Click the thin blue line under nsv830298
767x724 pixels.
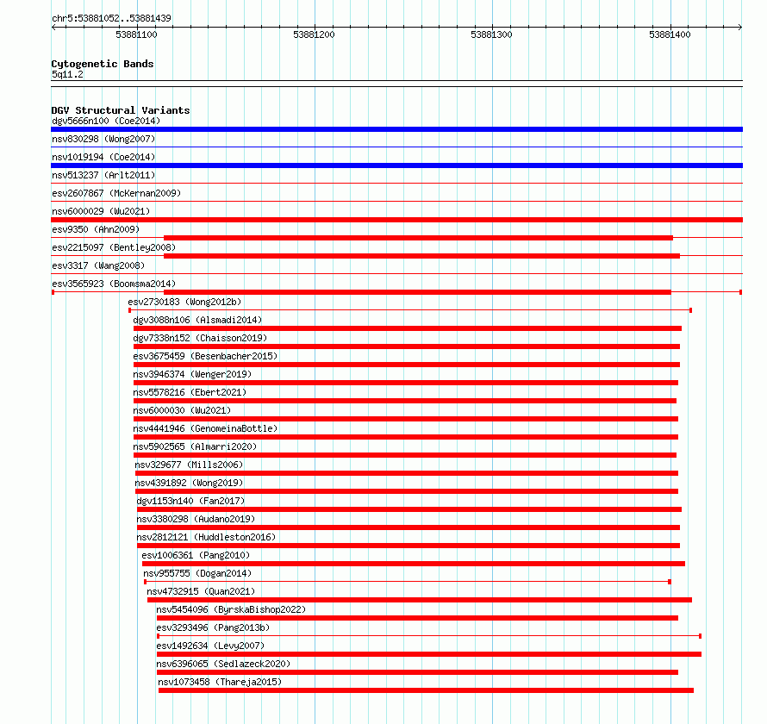[396, 147]
